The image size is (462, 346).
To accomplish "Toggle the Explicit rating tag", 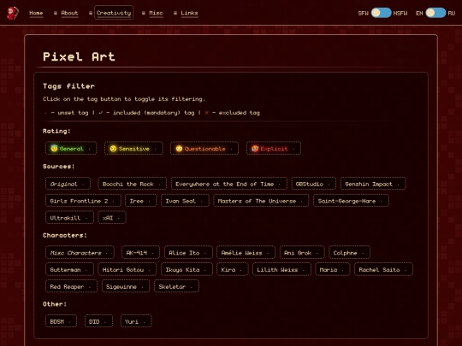I will tap(274, 149).
